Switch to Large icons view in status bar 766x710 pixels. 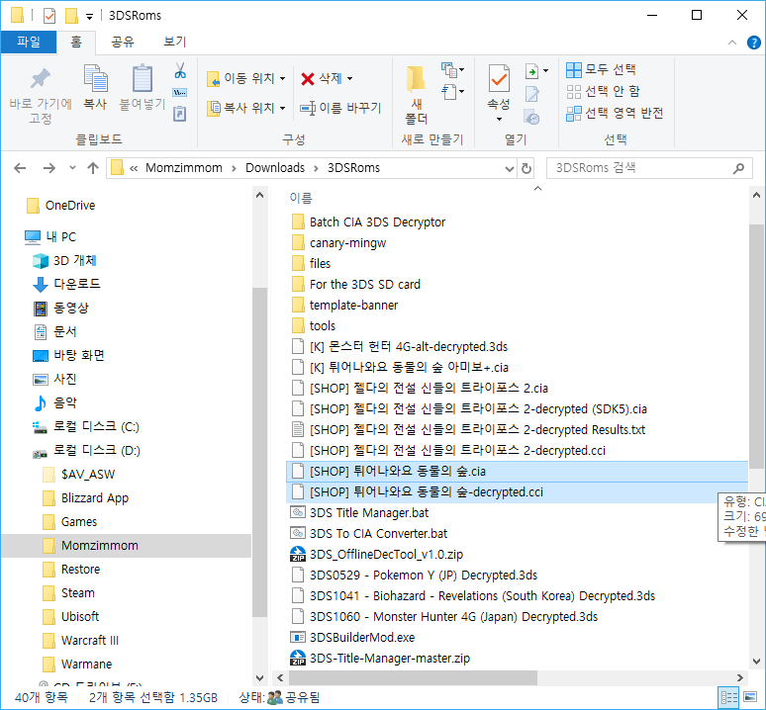(x=750, y=698)
